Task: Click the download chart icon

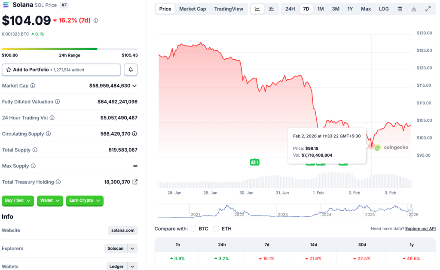Action: pyautogui.click(x=414, y=9)
